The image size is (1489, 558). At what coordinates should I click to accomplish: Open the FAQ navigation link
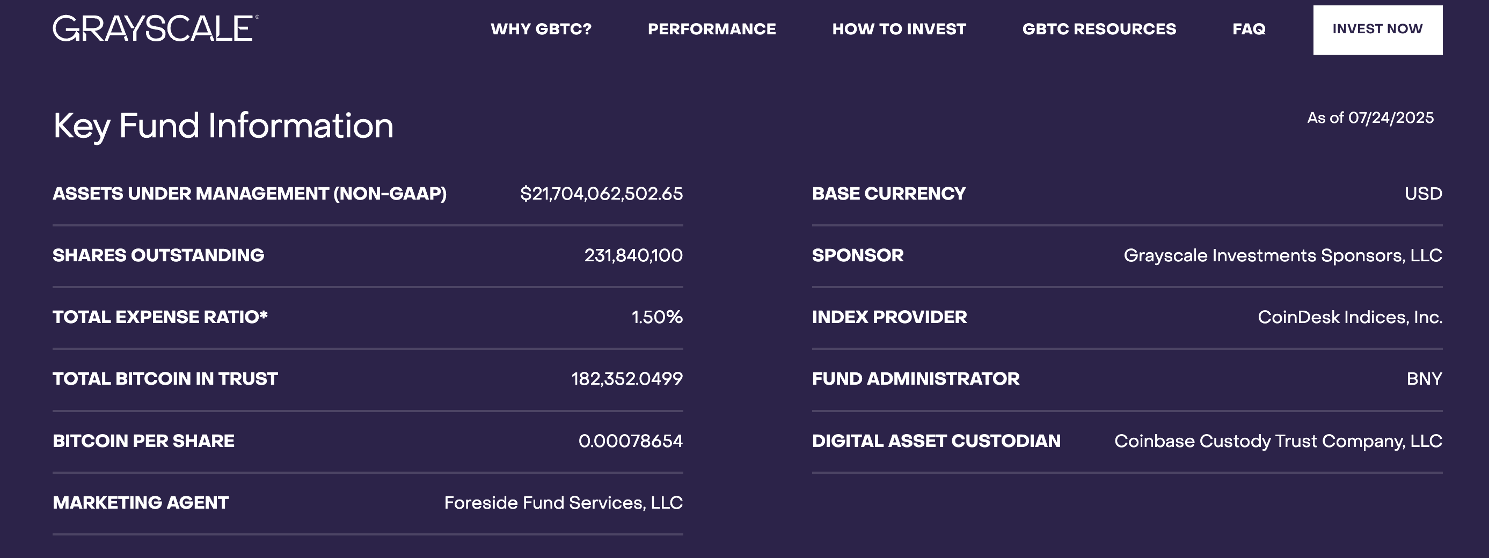point(1249,29)
